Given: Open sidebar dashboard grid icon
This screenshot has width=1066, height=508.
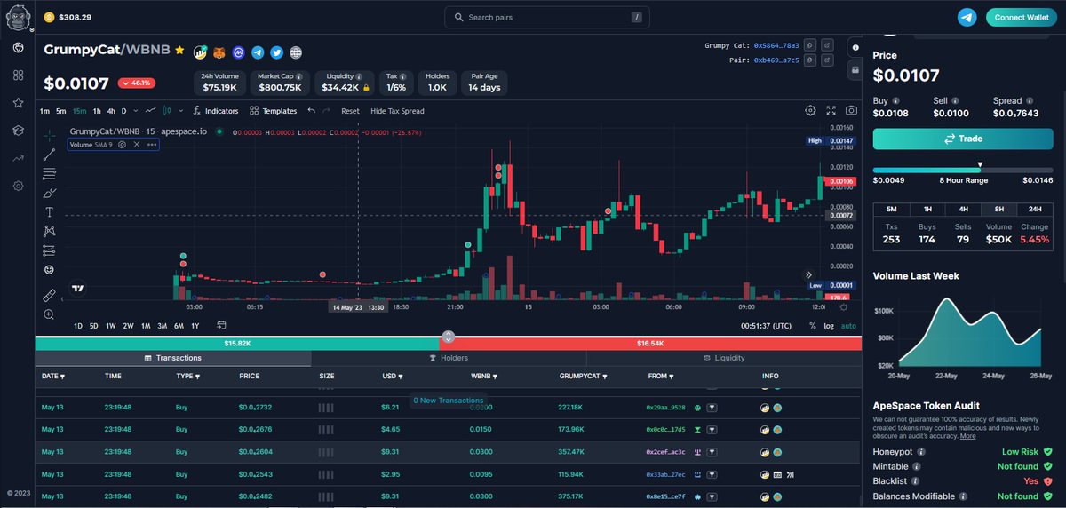Looking at the screenshot, I should (18, 75).
